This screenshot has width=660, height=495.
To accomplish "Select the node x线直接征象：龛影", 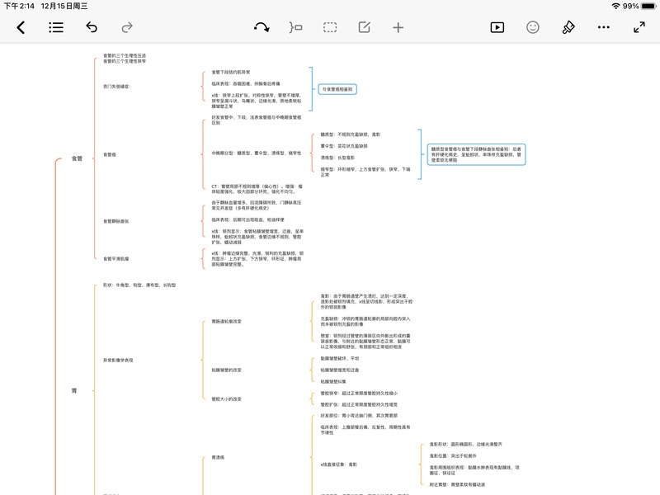I will (x=339, y=464).
